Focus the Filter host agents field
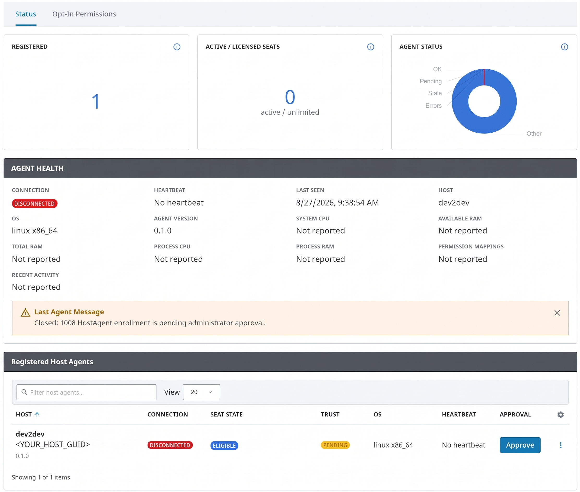This screenshot has height=492, width=580. pyautogui.click(x=86, y=392)
